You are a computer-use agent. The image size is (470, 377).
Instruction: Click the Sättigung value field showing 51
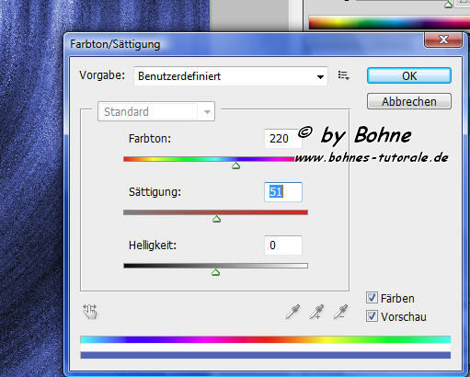[283, 192]
